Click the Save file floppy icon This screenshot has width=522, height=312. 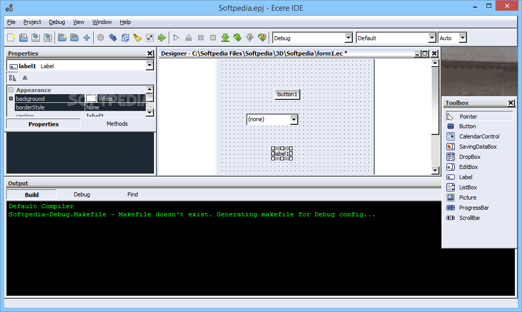(x=23, y=38)
